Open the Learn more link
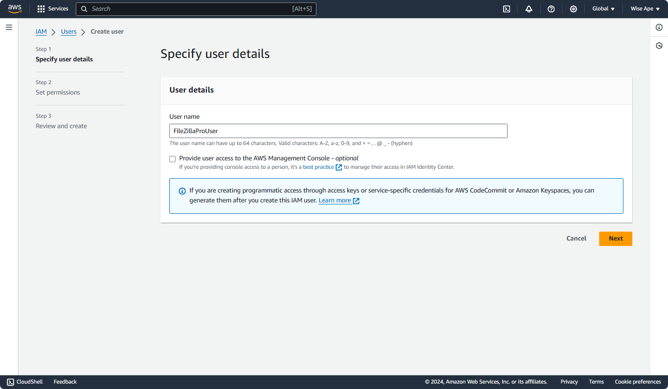The height and width of the screenshot is (389, 668). 335,200
